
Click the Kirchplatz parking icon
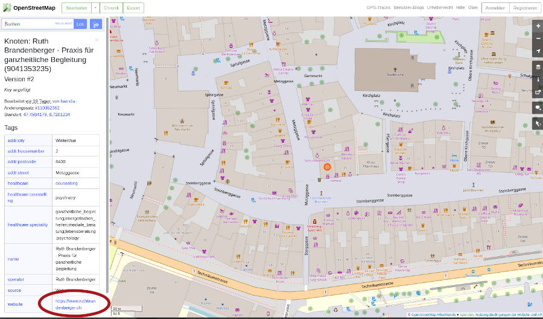[416, 33]
